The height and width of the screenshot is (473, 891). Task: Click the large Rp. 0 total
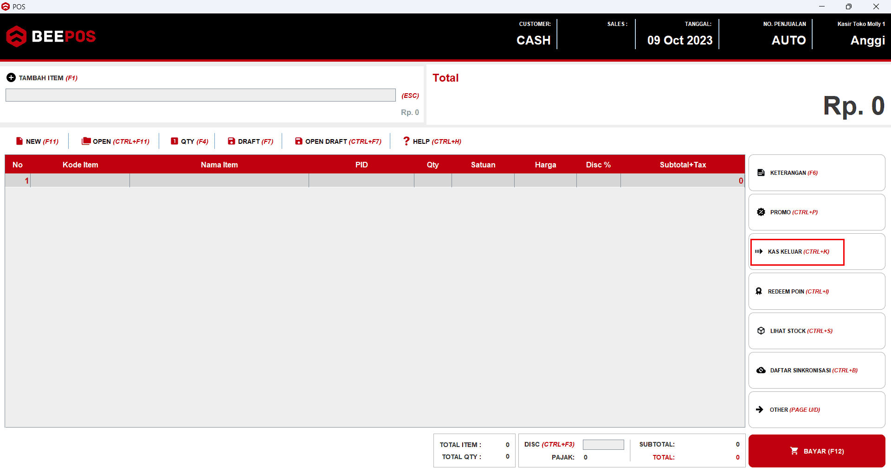click(854, 106)
